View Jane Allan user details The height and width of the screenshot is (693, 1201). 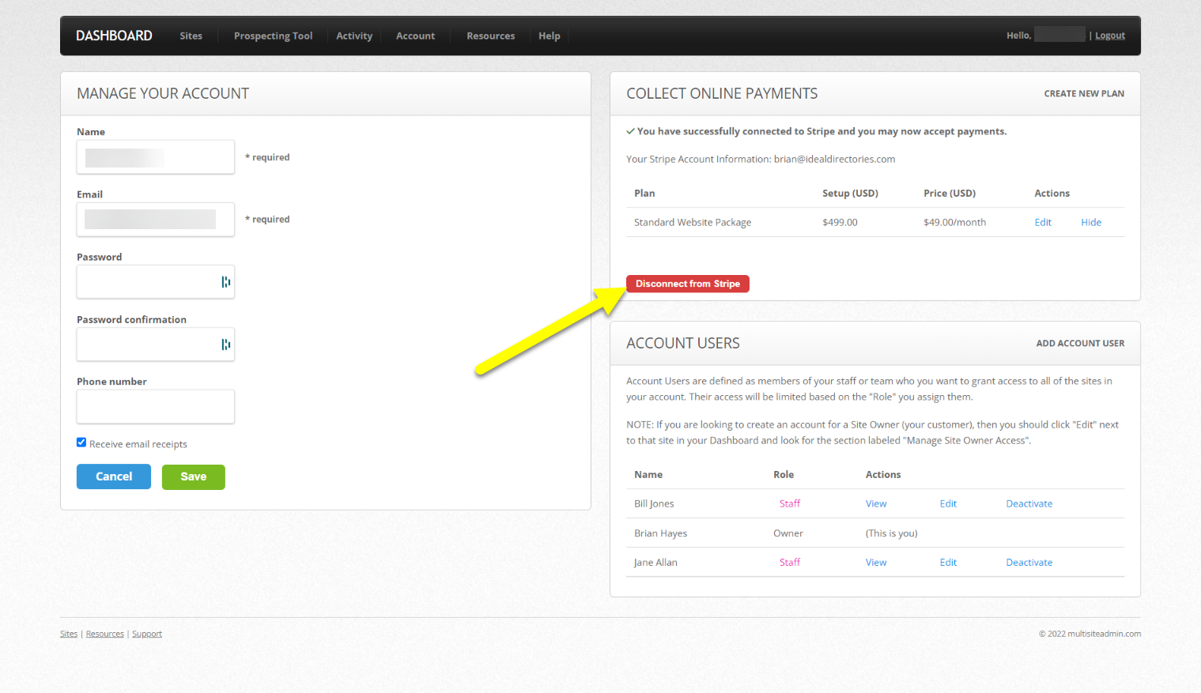pyautogui.click(x=876, y=562)
